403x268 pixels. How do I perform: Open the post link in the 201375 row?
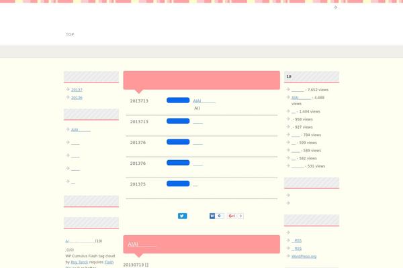(x=195, y=184)
